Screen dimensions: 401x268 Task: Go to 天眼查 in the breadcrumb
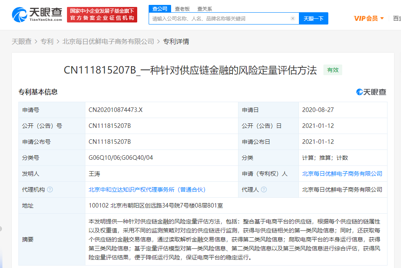click(21, 41)
